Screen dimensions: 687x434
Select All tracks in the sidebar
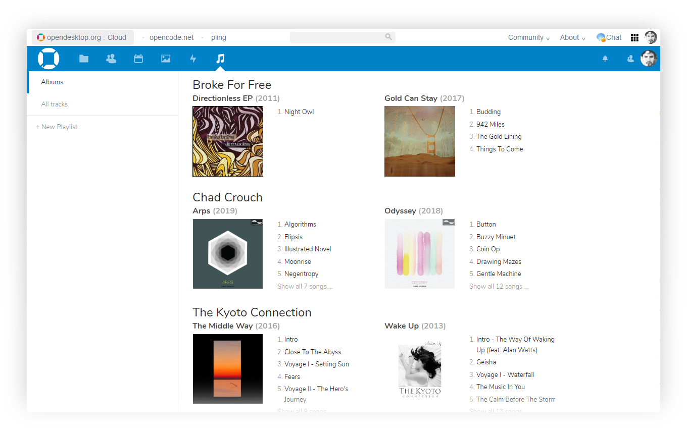[x=103, y=104]
